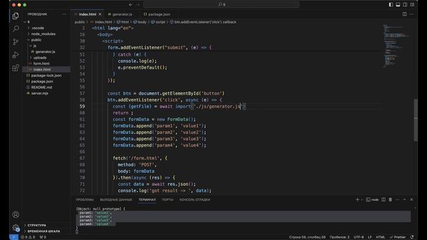The width and height of the screenshot is (427, 240).
Task: Close the terminal panel
Action: (x=412, y=200)
